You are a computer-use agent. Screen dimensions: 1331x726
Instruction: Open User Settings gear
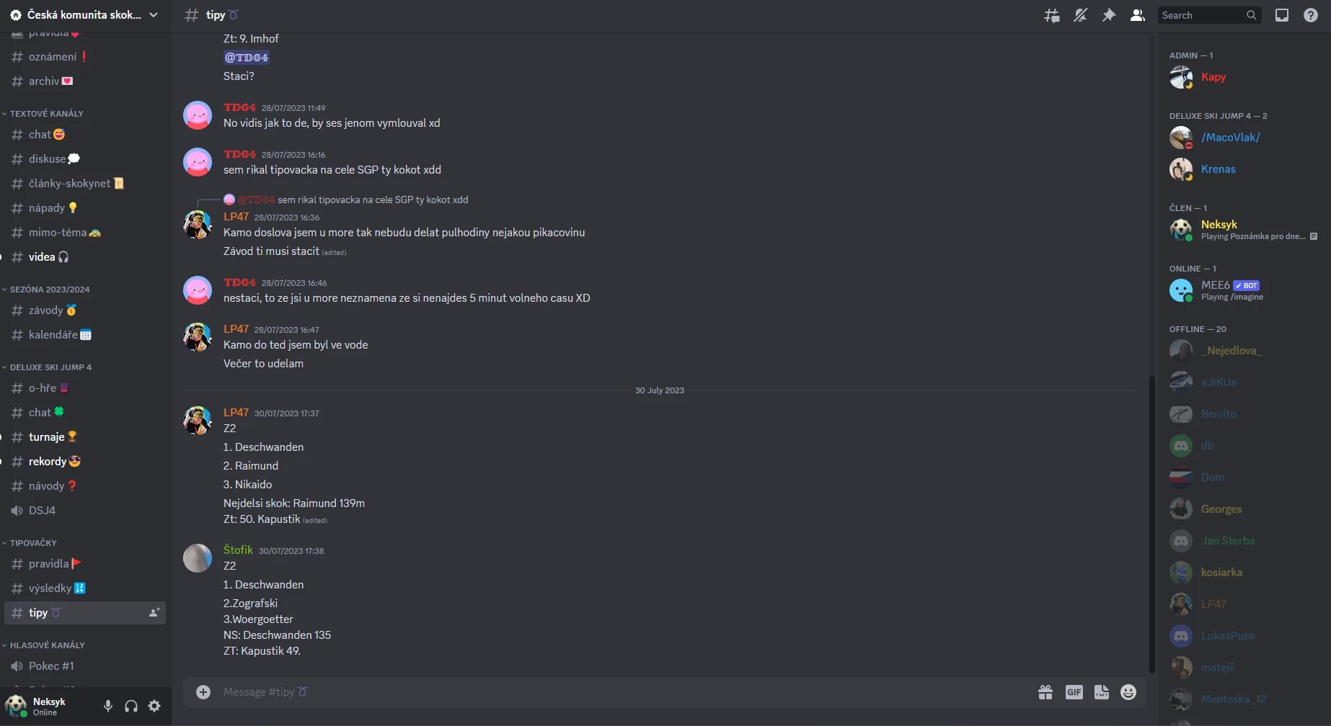pos(154,706)
